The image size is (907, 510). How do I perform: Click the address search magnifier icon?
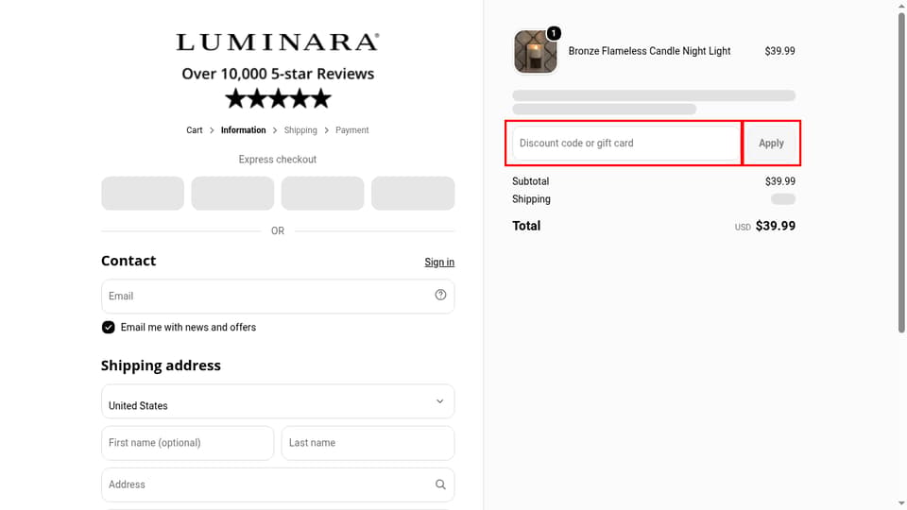(440, 484)
